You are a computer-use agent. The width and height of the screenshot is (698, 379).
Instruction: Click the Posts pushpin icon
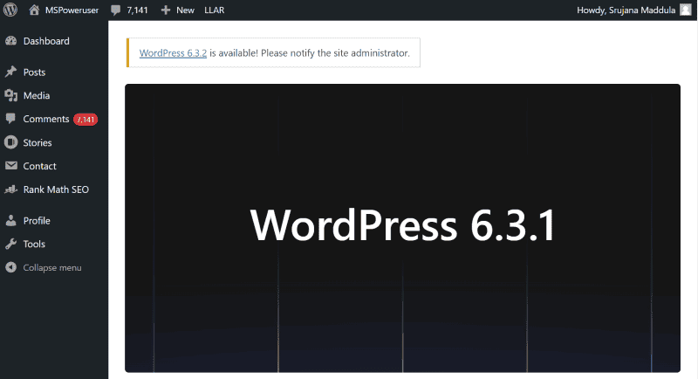(x=11, y=72)
